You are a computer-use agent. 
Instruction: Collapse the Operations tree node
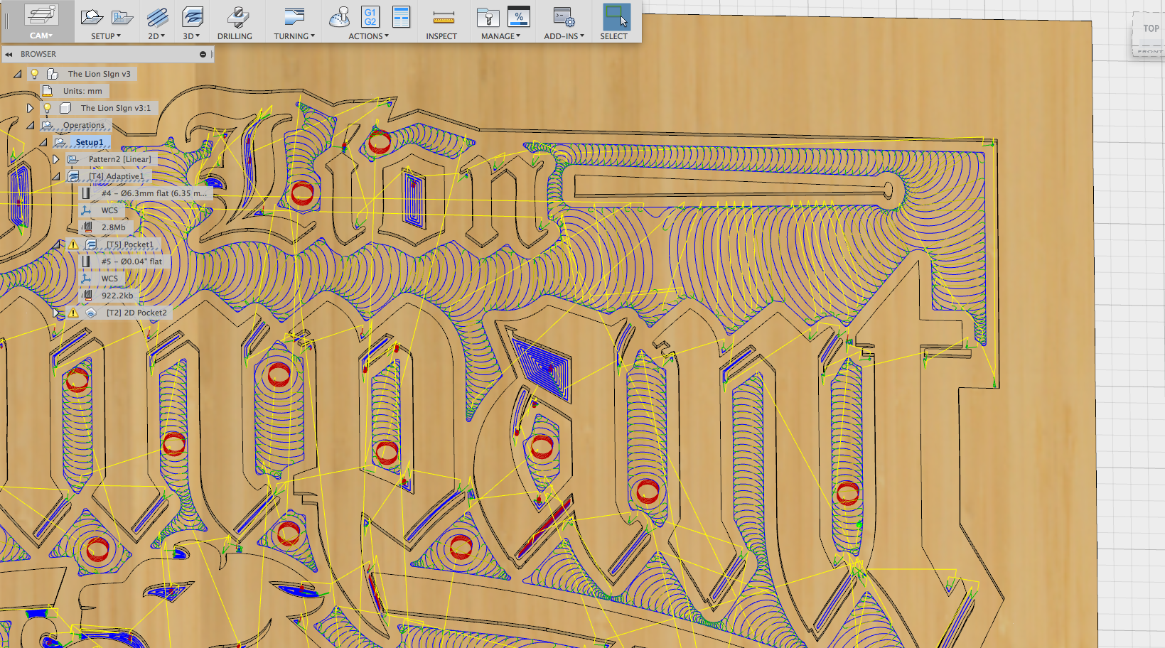coord(30,125)
